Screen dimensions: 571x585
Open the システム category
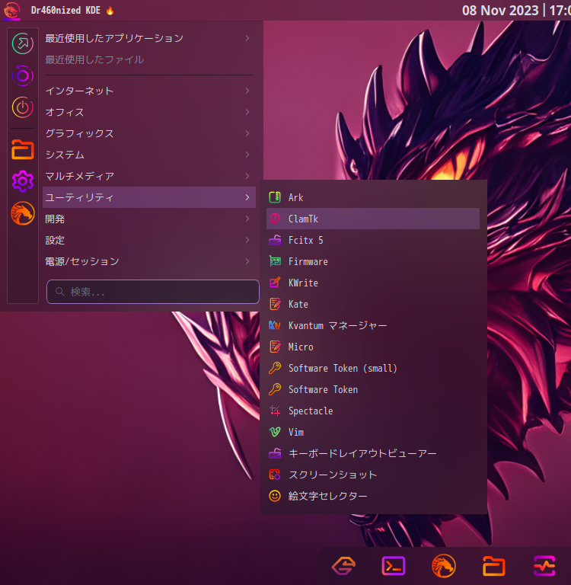pos(149,155)
